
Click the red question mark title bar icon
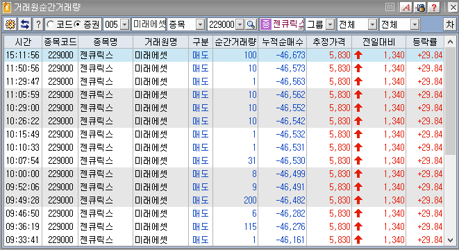point(434,8)
